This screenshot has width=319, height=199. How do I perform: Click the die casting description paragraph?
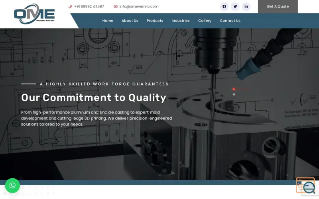click(x=96, y=118)
